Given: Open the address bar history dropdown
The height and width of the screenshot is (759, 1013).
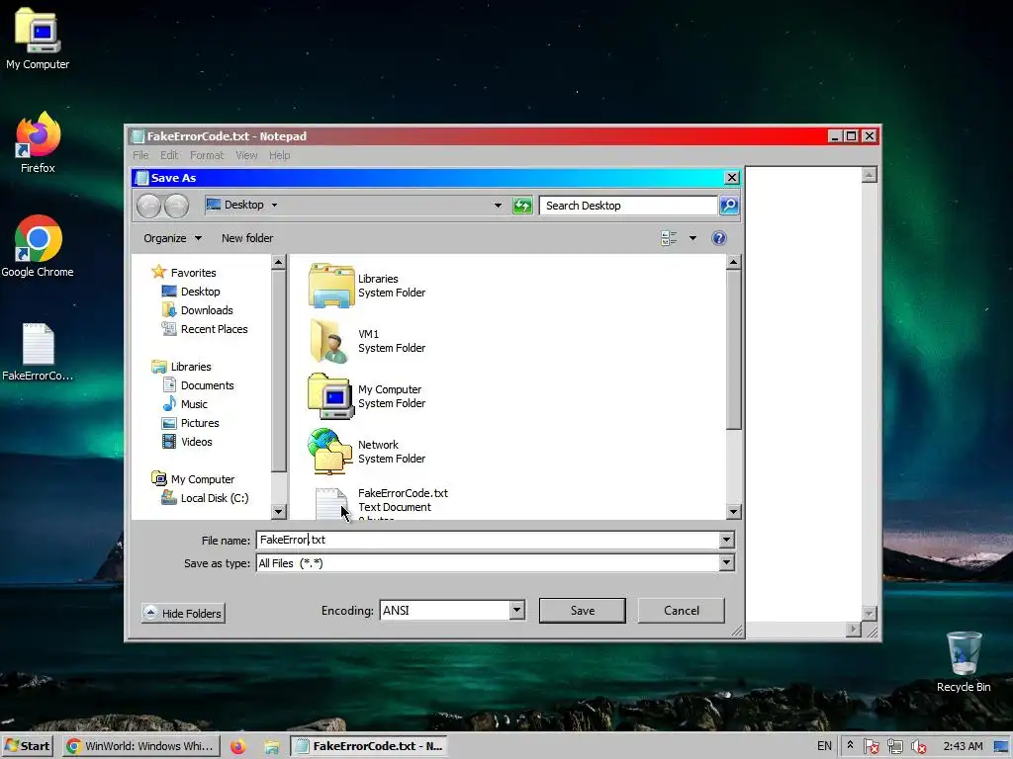Looking at the screenshot, I should (498, 206).
